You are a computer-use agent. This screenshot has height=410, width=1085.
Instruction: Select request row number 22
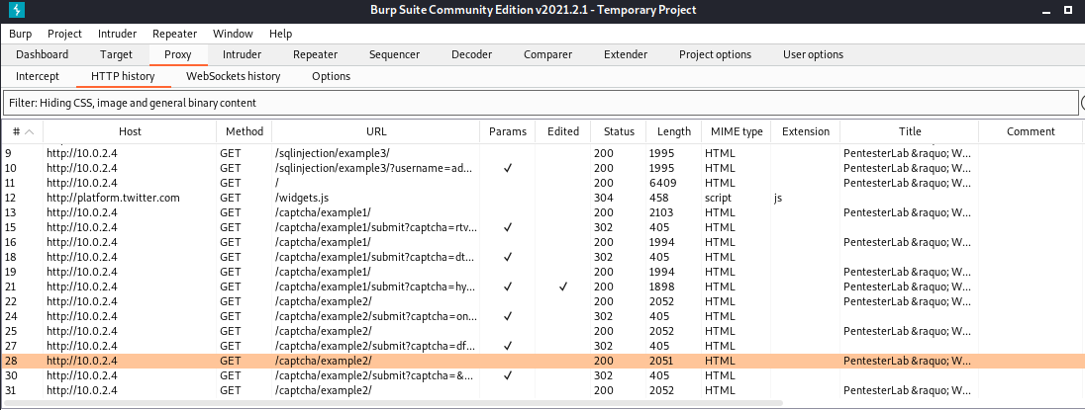[x=542, y=301]
